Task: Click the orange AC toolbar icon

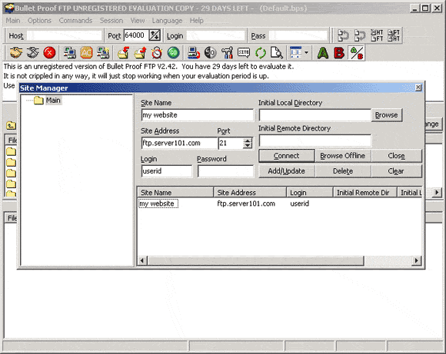Action: click(86, 53)
